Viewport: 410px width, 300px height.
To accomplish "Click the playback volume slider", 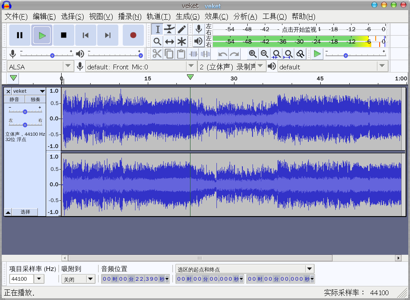I will coord(115,55).
